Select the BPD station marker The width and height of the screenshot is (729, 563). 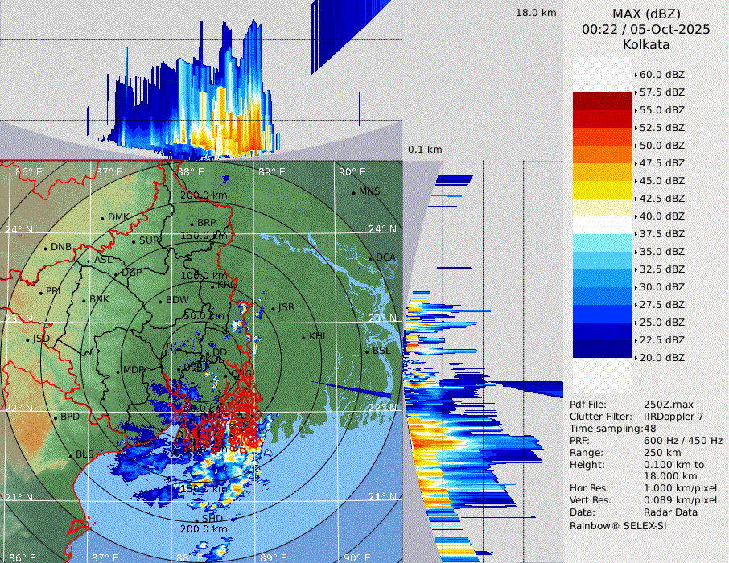[55, 418]
